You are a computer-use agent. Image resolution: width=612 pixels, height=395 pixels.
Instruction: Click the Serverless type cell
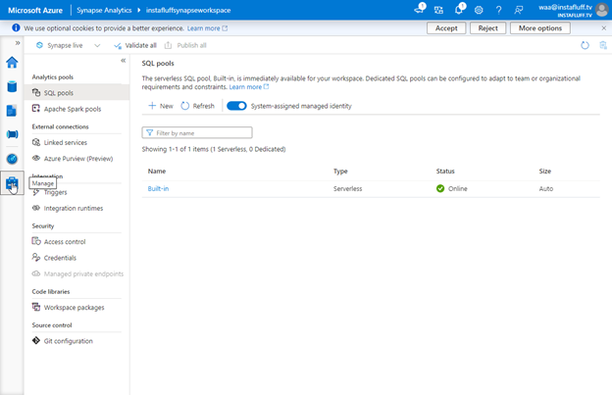(x=347, y=189)
